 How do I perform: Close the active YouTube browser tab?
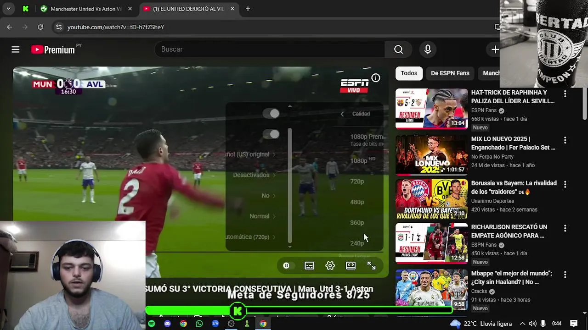pos(232,9)
